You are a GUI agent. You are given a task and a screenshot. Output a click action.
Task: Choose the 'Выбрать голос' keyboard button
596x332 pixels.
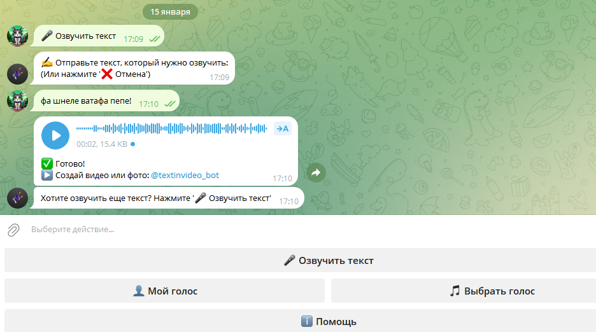click(464, 291)
